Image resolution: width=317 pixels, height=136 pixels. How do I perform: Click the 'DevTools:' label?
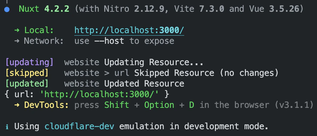pos(46,105)
